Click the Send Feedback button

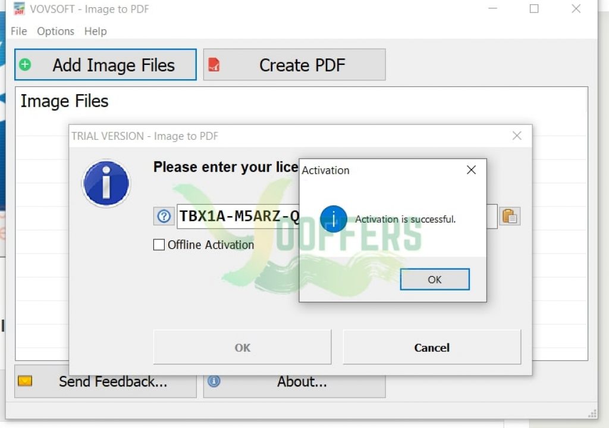(106, 382)
